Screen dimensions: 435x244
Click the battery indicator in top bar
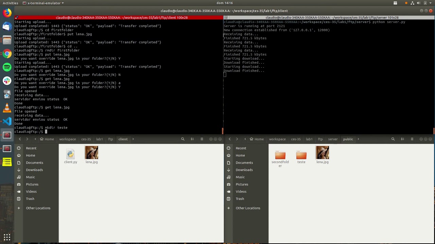pos(425,3)
